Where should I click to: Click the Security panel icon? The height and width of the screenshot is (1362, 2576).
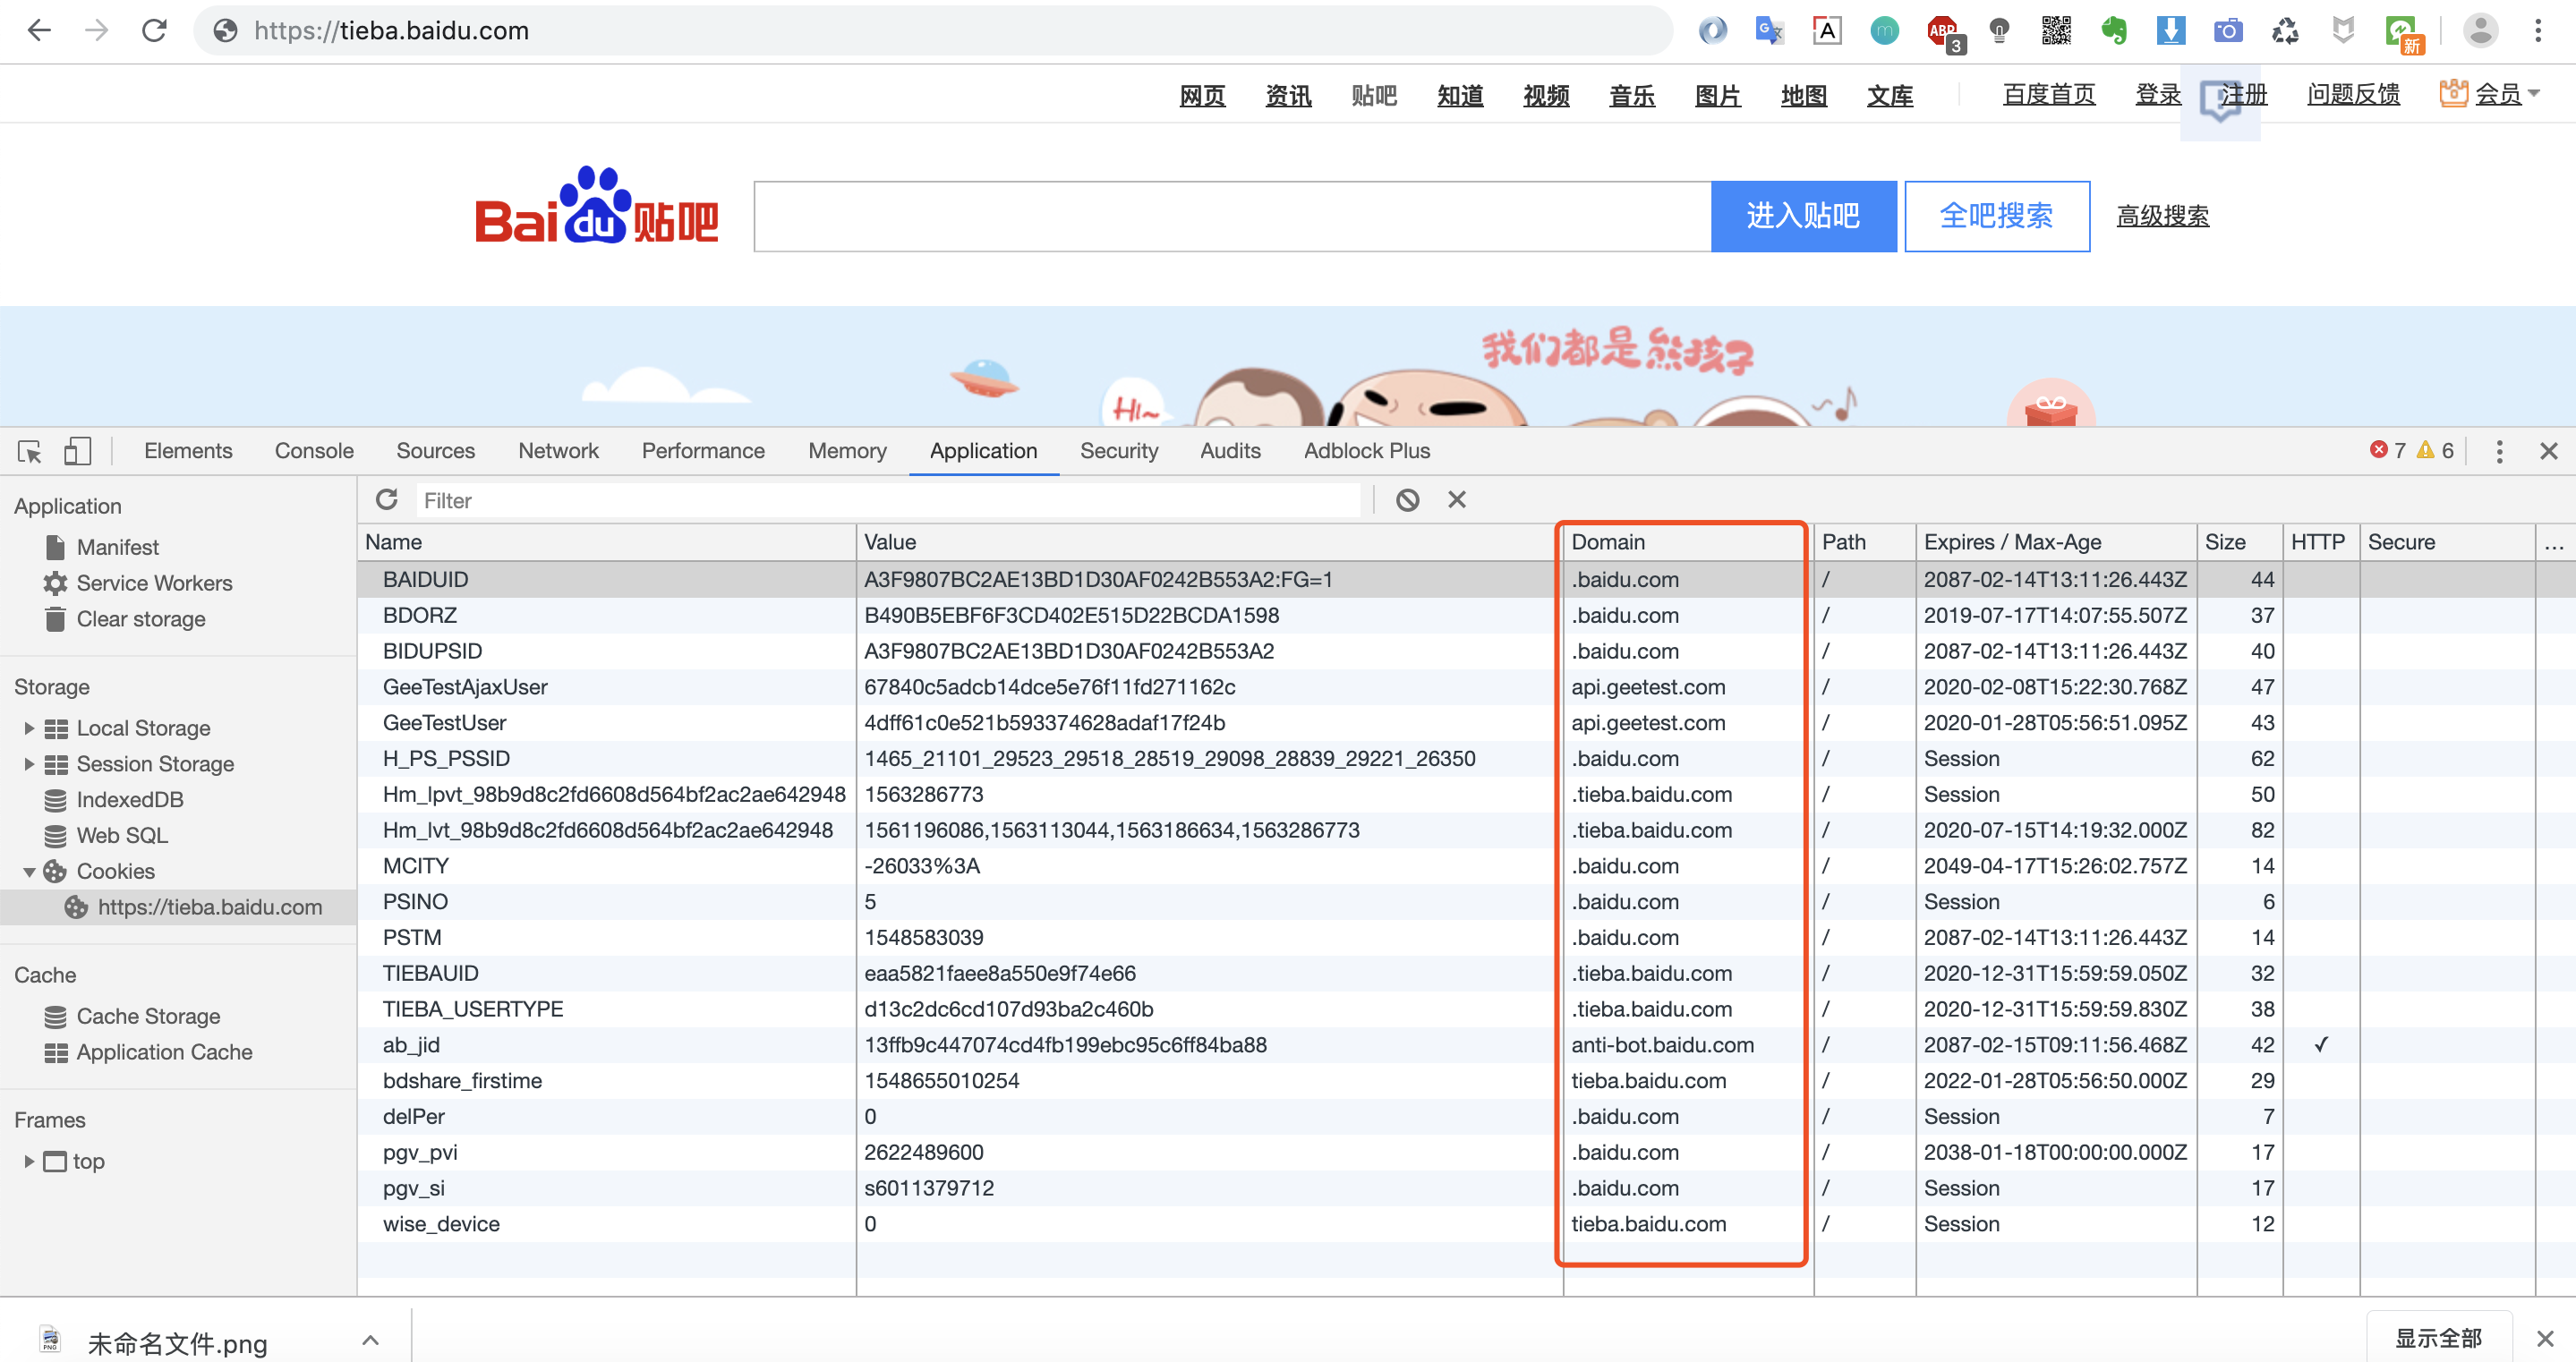(1120, 451)
